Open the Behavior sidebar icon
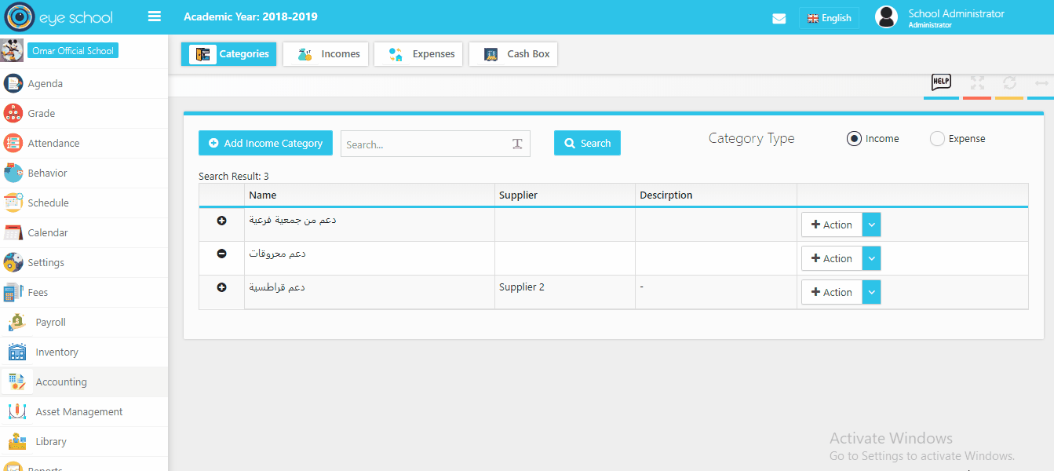Screen dimensions: 1054x471 tap(13, 173)
